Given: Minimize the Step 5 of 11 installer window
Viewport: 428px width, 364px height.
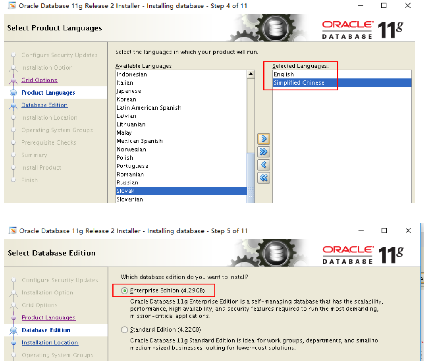Looking at the screenshot, I should pyautogui.click(x=361, y=231).
